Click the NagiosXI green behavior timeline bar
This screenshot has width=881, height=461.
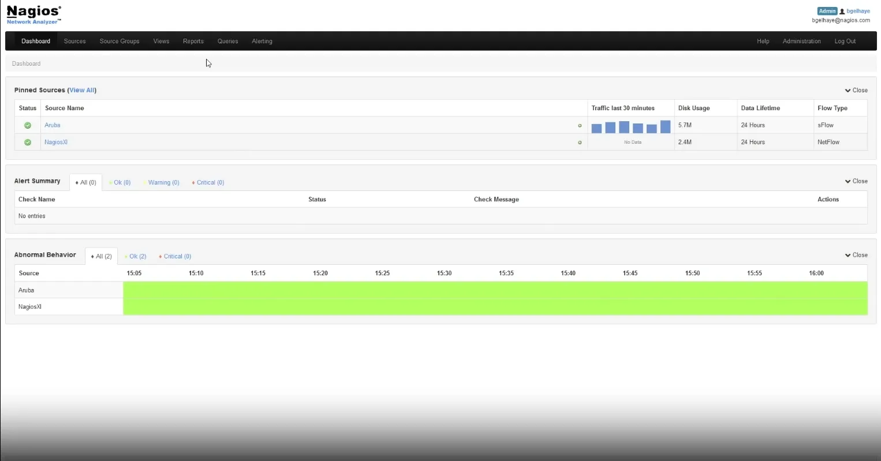pos(495,307)
